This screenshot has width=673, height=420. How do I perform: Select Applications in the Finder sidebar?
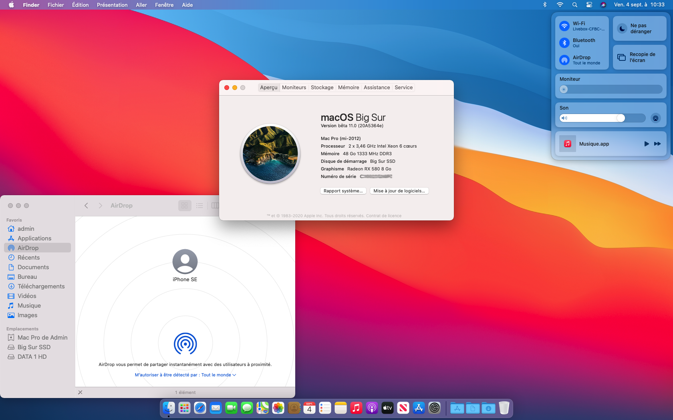(x=38, y=238)
